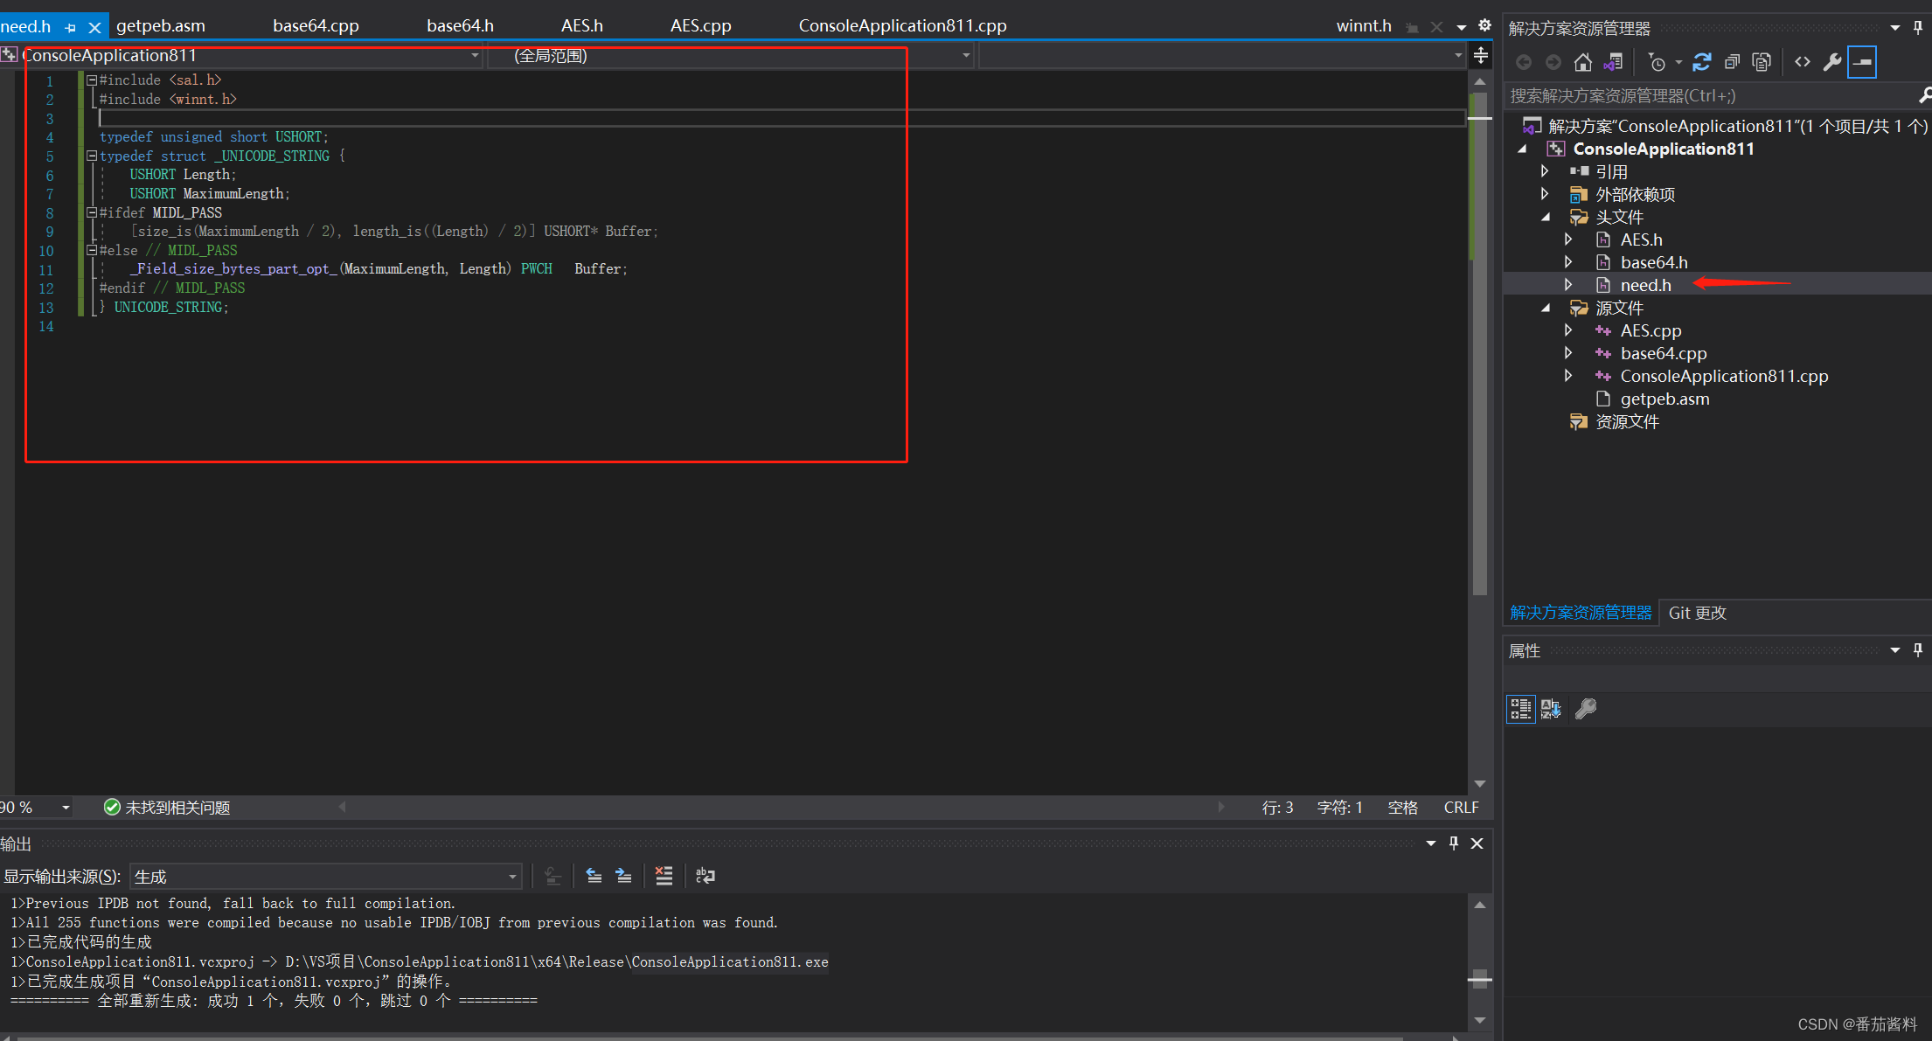Click Go to Previous Message in Output

594,876
